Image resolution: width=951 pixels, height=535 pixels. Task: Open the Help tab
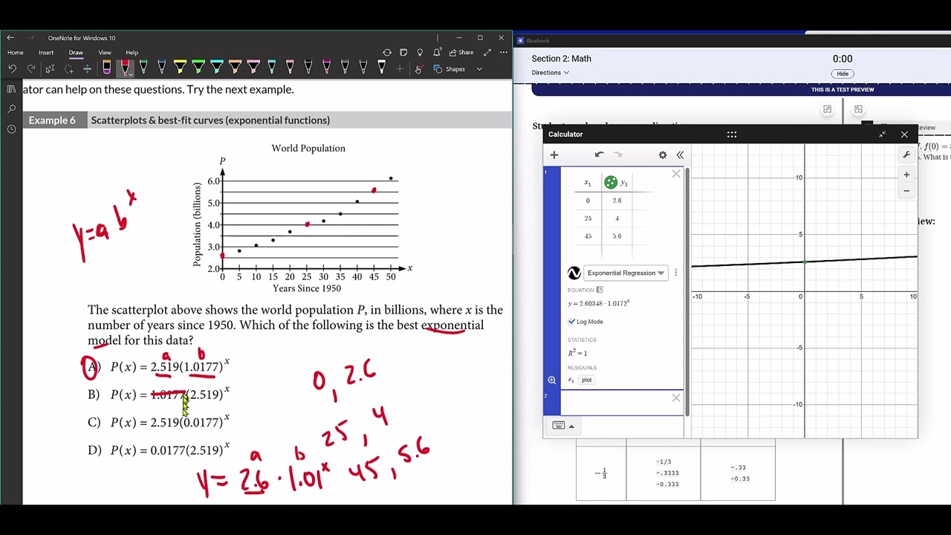pos(132,53)
